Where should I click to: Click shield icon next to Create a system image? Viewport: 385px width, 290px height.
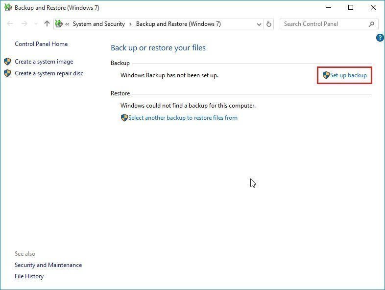click(7, 62)
